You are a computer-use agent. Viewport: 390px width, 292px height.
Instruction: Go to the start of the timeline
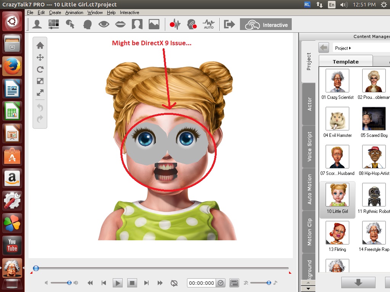[104, 283]
